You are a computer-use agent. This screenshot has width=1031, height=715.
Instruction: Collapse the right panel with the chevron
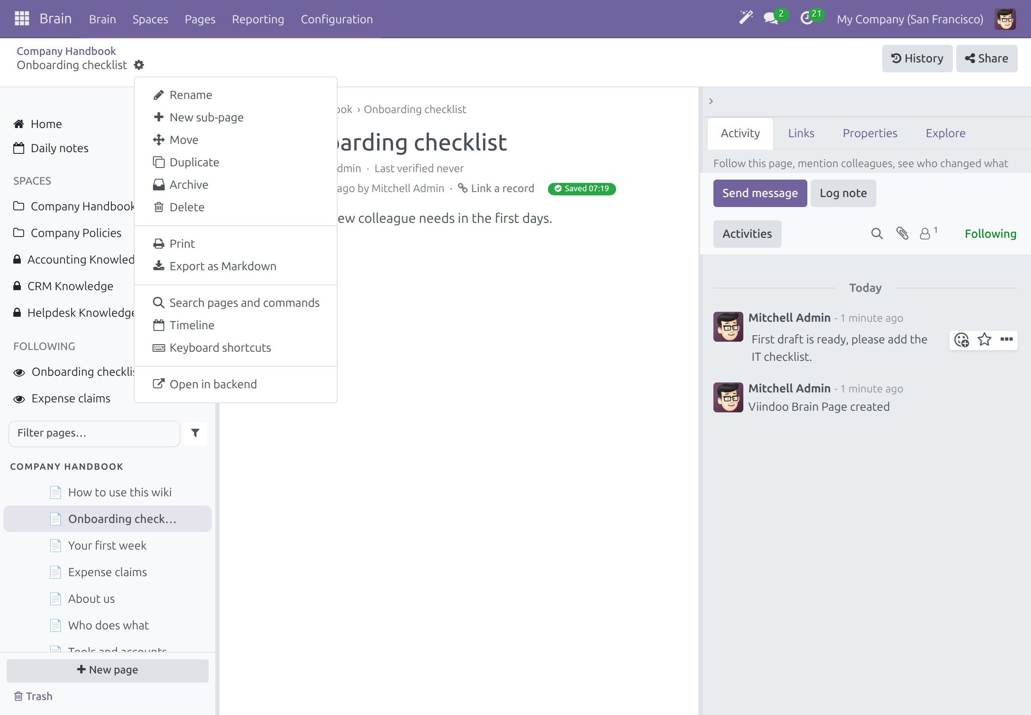pyautogui.click(x=711, y=101)
